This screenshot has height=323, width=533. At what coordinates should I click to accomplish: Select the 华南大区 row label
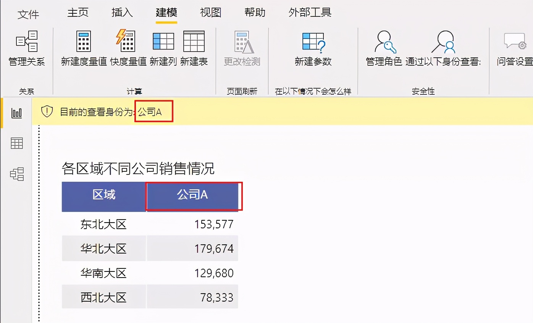click(x=103, y=273)
